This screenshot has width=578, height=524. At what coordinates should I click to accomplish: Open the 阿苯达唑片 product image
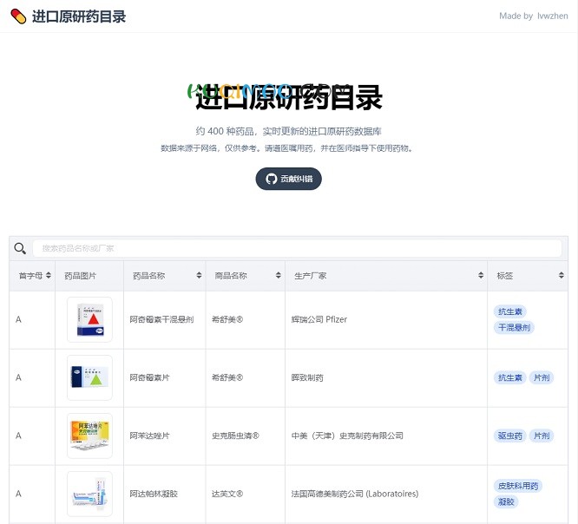(89, 436)
